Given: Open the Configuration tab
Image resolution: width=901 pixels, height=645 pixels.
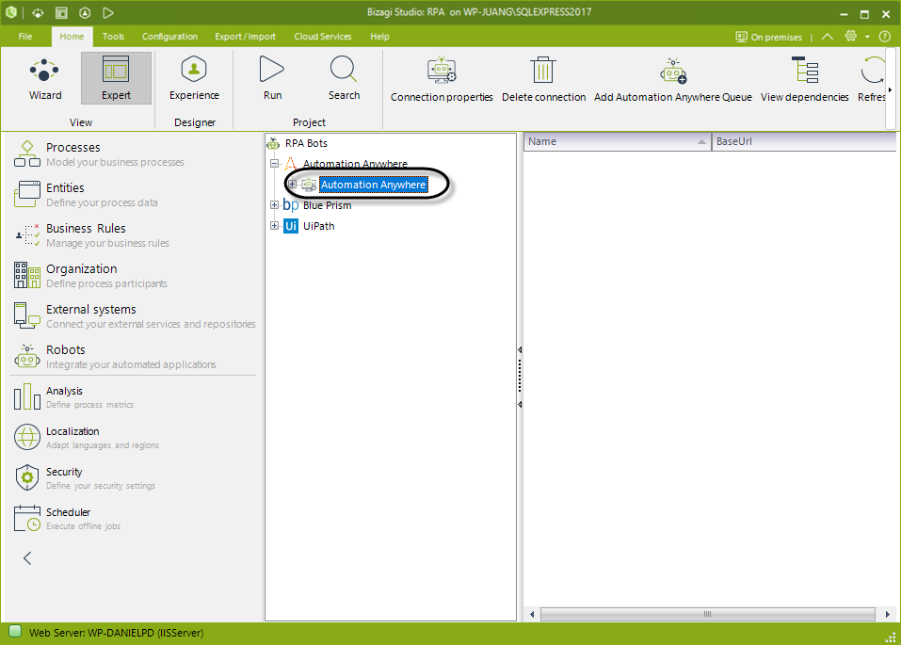Looking at the screenshot, I should pyautogui.click(x=169, y=36).
